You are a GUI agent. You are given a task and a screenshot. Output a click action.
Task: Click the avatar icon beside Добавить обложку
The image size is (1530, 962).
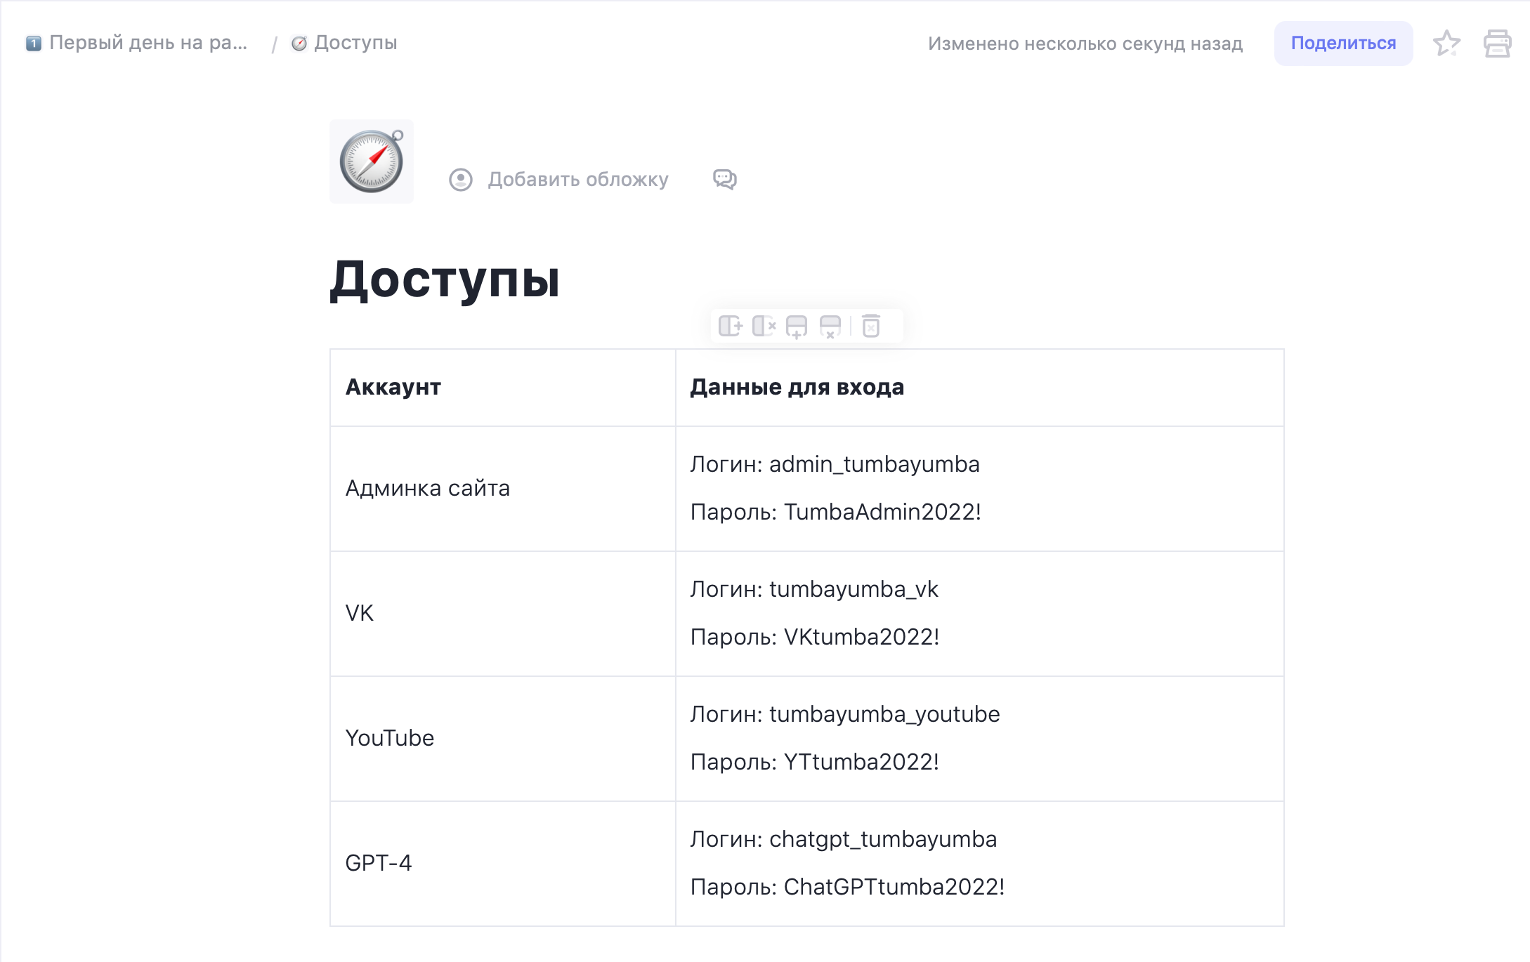(460, 180)
